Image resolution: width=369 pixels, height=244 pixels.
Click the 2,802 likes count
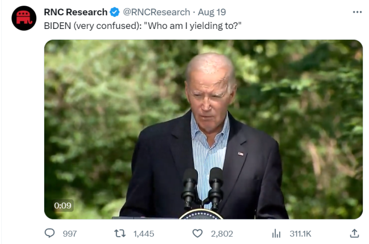coord(222,233)
